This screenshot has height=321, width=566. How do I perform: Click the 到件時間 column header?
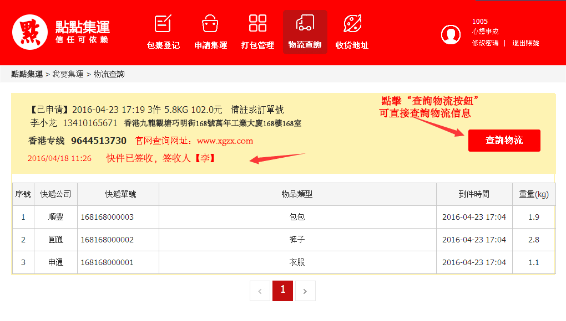point(474,194)
